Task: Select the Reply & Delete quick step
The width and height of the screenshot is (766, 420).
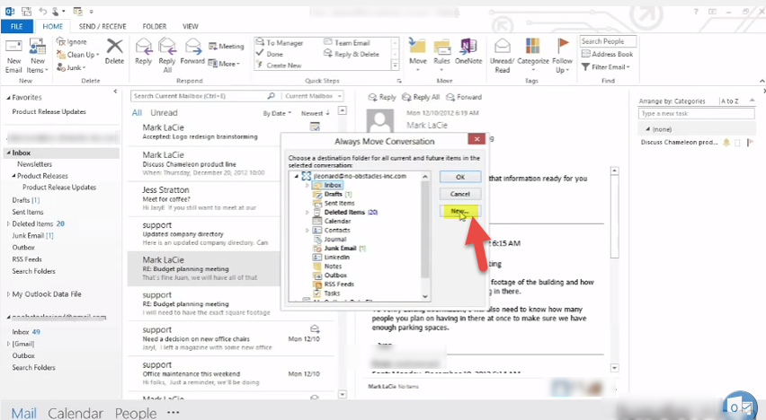Action: coord(352,54)
